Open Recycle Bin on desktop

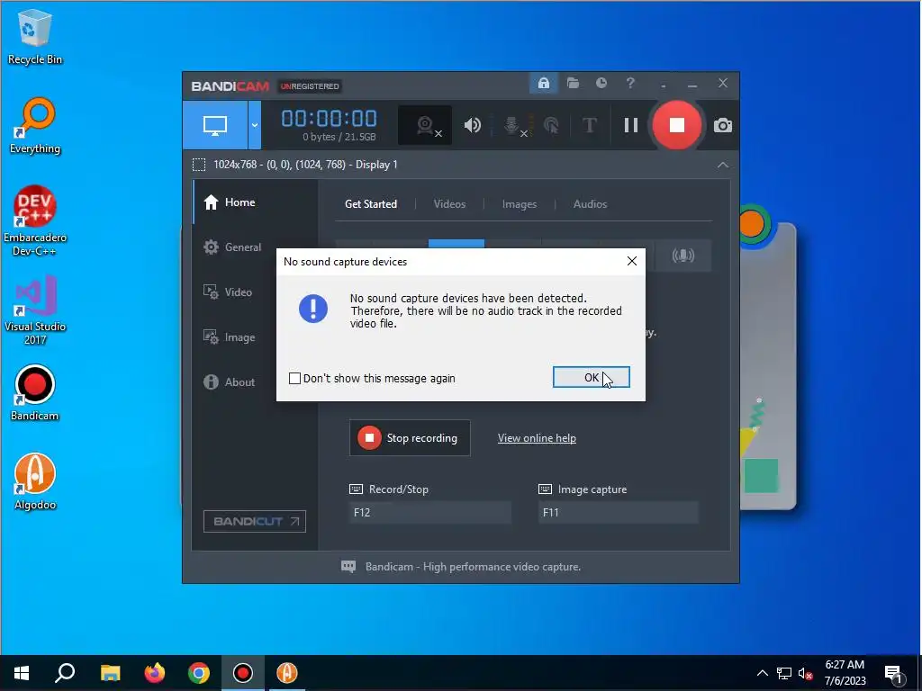point(35,36)
